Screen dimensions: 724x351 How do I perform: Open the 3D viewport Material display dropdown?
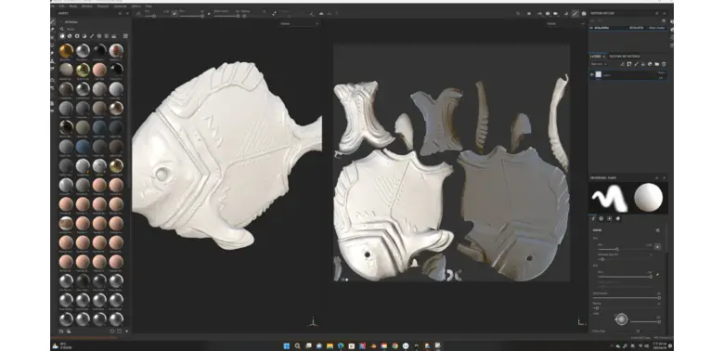pos(299,23)
